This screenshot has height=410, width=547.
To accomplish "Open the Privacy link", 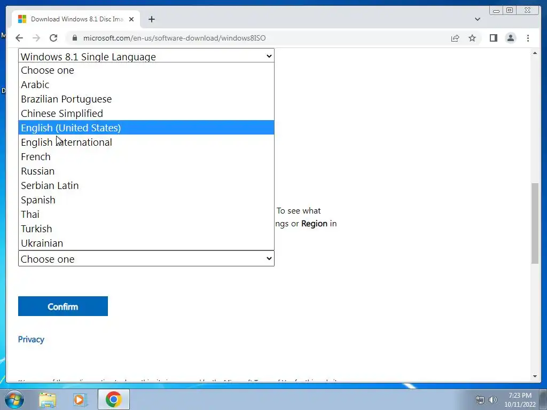I will pyautogui.click(x=31, y=339).
